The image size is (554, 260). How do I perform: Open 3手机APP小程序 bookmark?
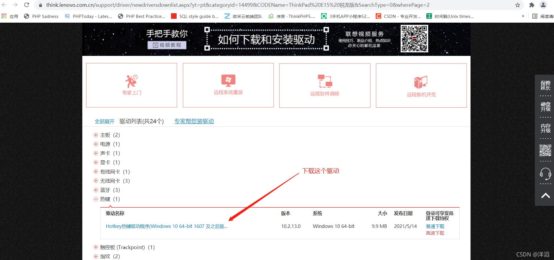click(346, 16)
